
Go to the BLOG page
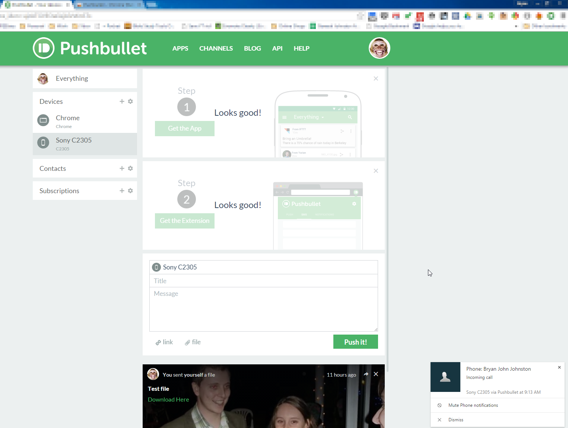point(253,48)
